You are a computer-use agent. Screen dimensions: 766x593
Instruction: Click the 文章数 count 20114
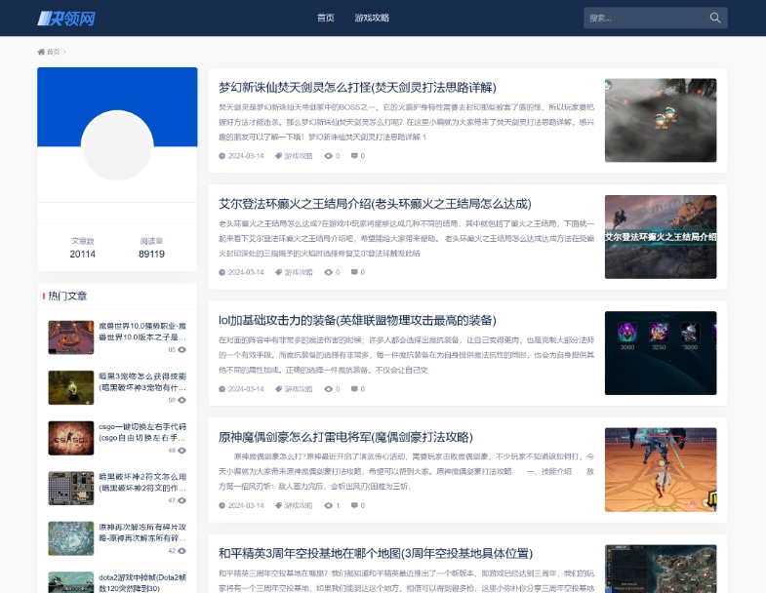(83, 254)
